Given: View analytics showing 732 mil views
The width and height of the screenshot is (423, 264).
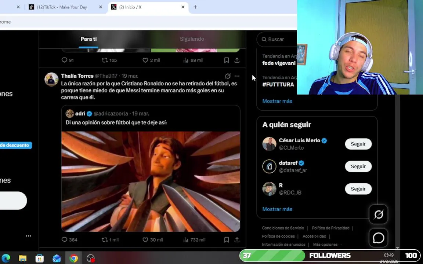Looking at the screenshot, I should [186, 239].
